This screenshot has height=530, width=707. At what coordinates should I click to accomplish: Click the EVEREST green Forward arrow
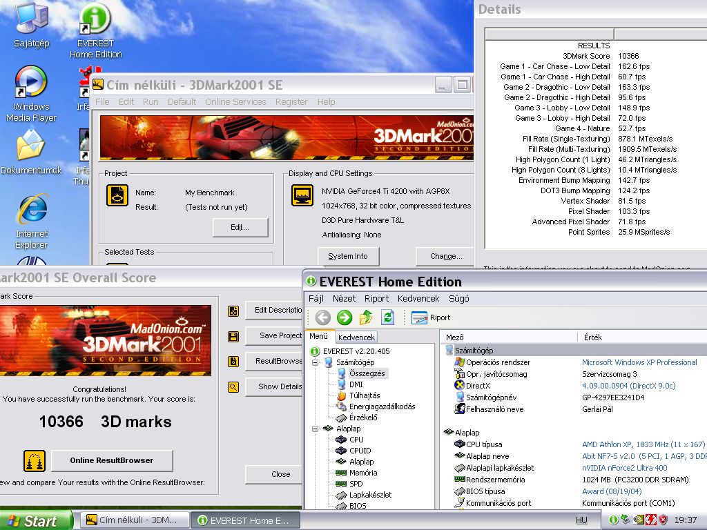[345, 317]
